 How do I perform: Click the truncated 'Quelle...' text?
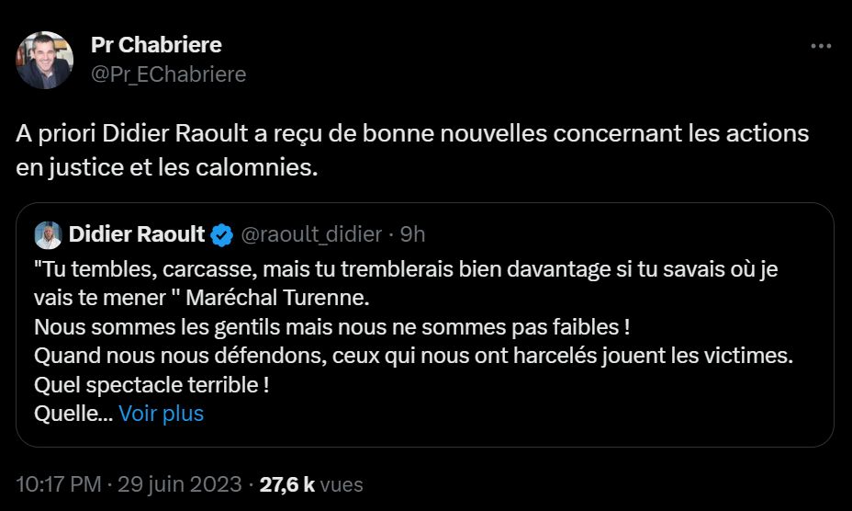point(73,414)
